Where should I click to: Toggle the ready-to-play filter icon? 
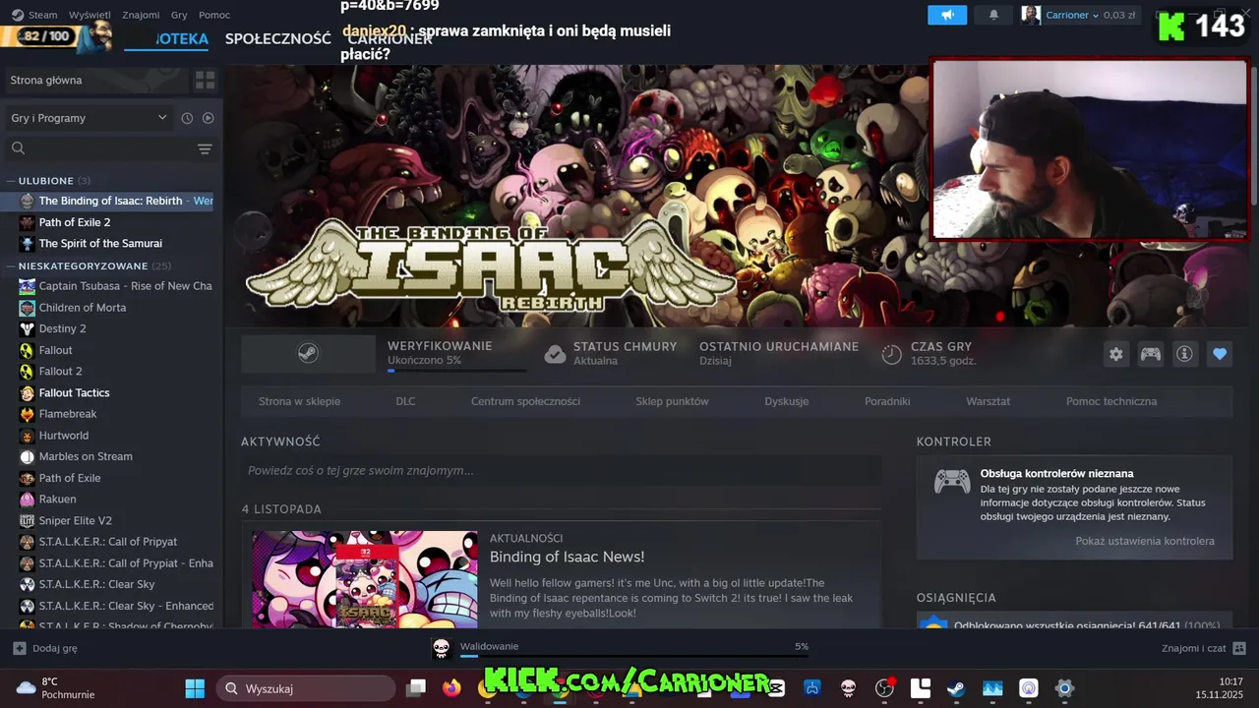[x=208, y=118]
